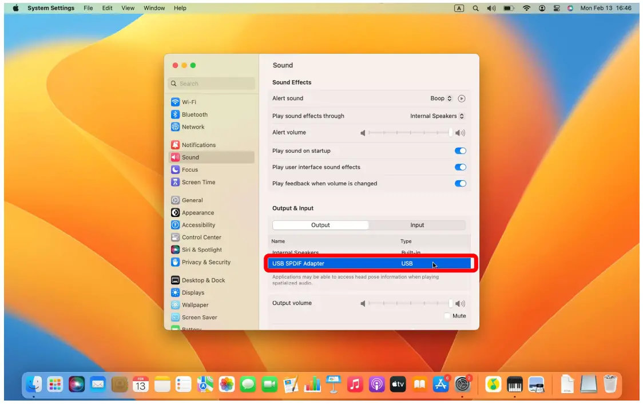Viewport: 643px width, 404px height.
Task: Open Play sound effects through dropdown
Action: coord(437,116)
